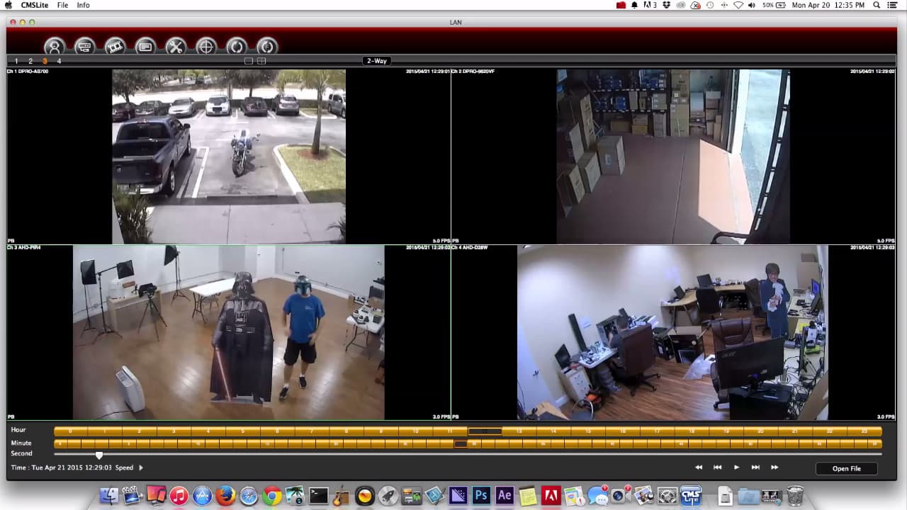
Task: Select channel page 2
Action: [30, 62]
